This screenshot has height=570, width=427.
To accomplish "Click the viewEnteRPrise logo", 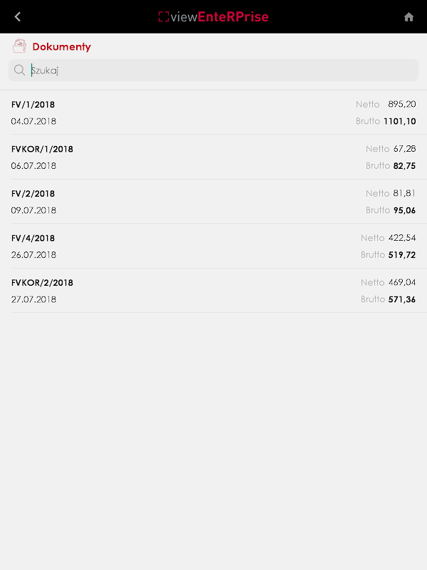I will click(213, 17).
